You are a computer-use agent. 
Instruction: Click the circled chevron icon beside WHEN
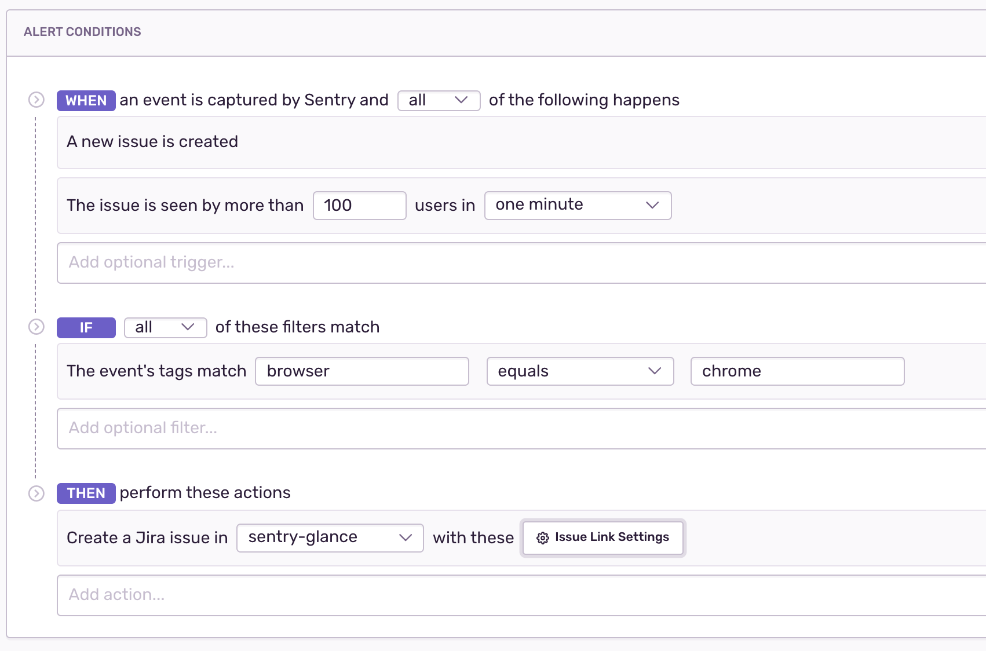pos(36,100)
